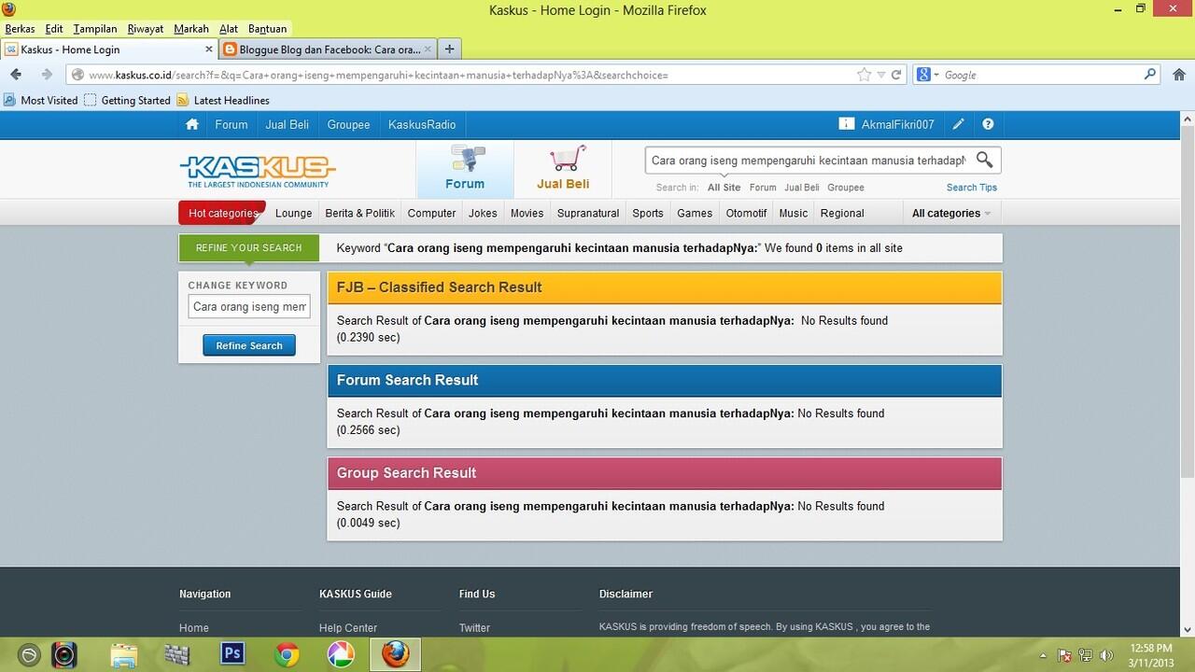The width and height of the screenshot is (1195, 672).
Task: Open the Search Tips link
Action: tap(972, 188)
